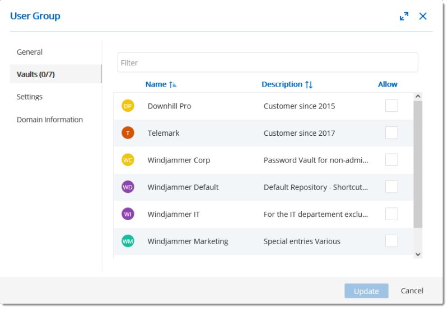The width and height of the screenshot is (448, 309).
Task: Enable Allow for Windjammer IT vault
Action: coord(391,214)
